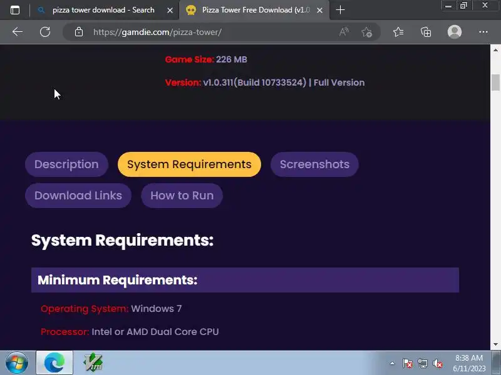Image resolution: width=501 pixels, height=375 pixels.
Task: Click the '226 MB' game size value
Action: tap(231, 59)
